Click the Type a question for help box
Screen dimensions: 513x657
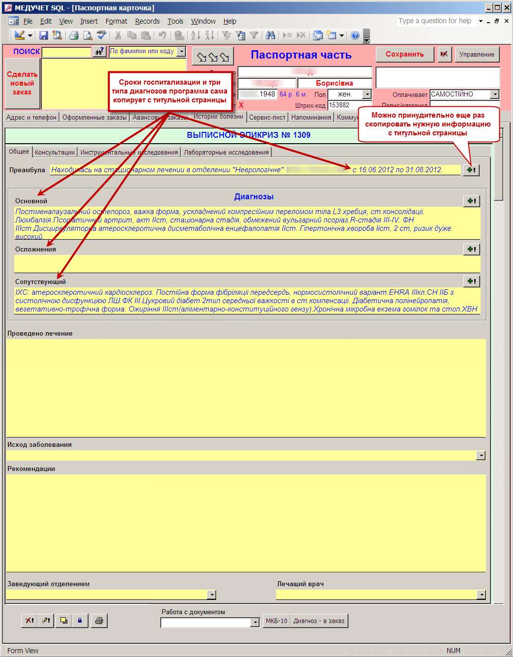436,21
